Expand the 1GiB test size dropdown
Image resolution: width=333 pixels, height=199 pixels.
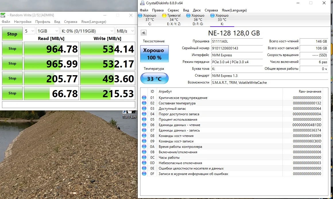click(47, 31)
